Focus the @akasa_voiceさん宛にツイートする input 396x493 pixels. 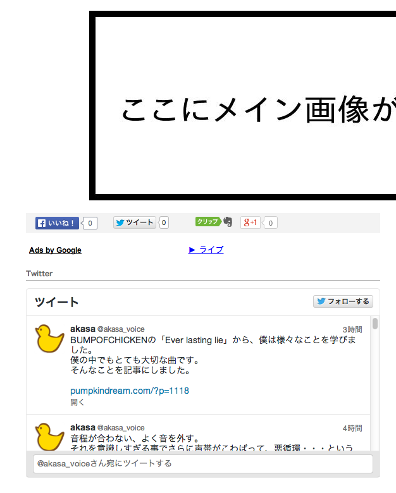coord(203,463)
